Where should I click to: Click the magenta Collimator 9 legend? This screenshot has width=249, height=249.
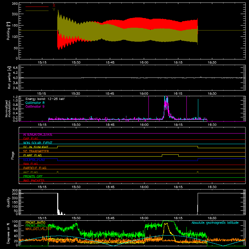35,106
